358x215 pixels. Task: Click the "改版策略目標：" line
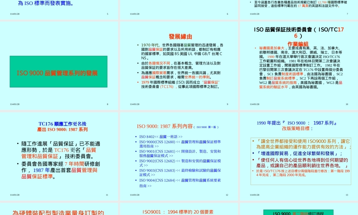tap(297, 129)
